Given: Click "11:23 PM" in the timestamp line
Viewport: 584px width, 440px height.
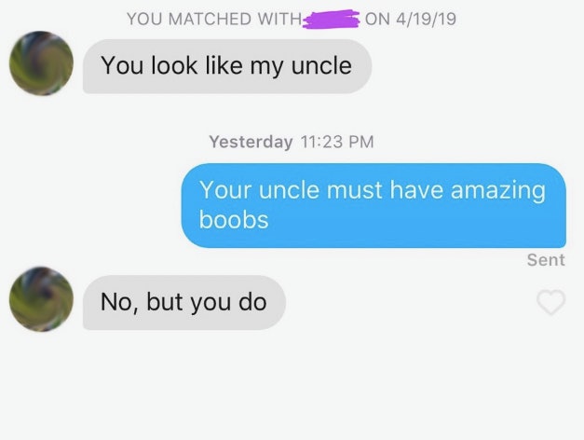Looking at the screenshot, I should click(336, 142).
